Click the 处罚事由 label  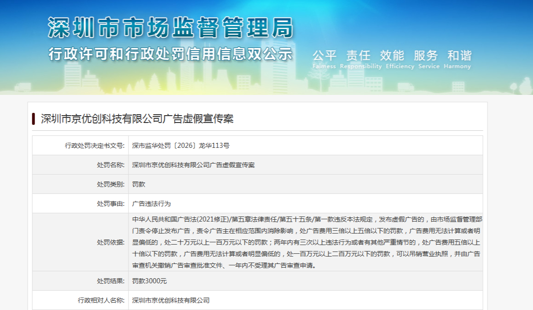(x=111, y=204)
